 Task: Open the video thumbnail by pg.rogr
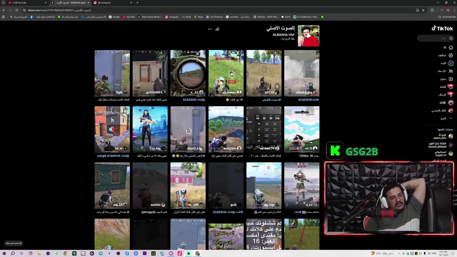pos(264,186)
